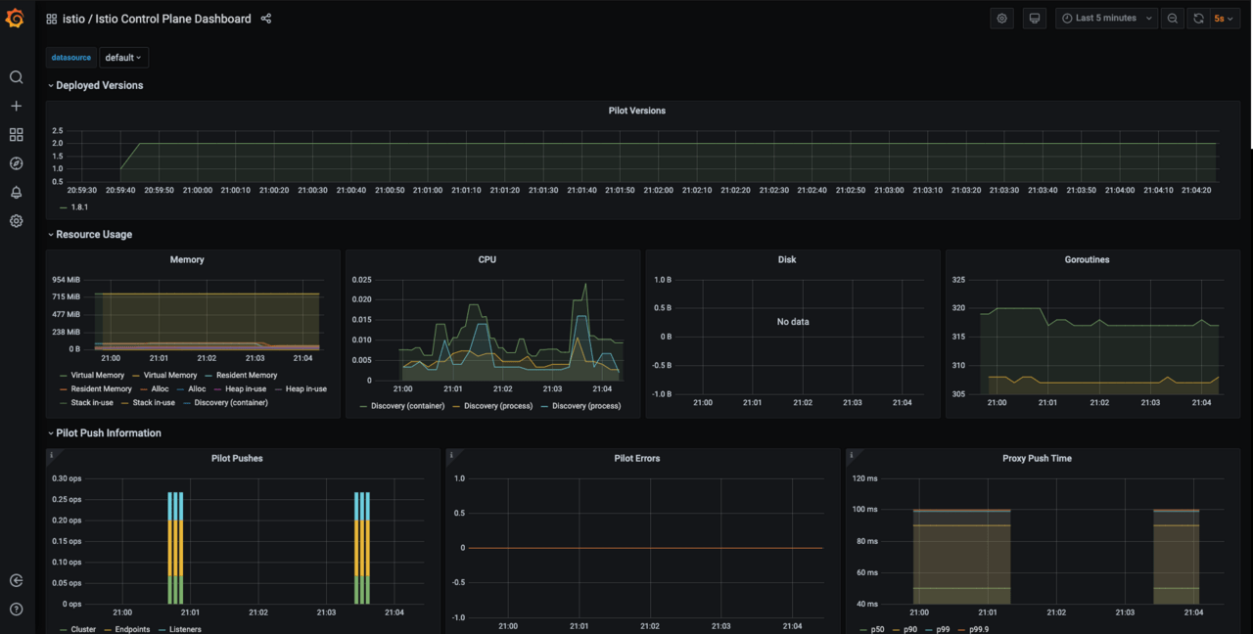
Task: Toggle the p99 series in Proxy Push Time
Action: point(945,629)
